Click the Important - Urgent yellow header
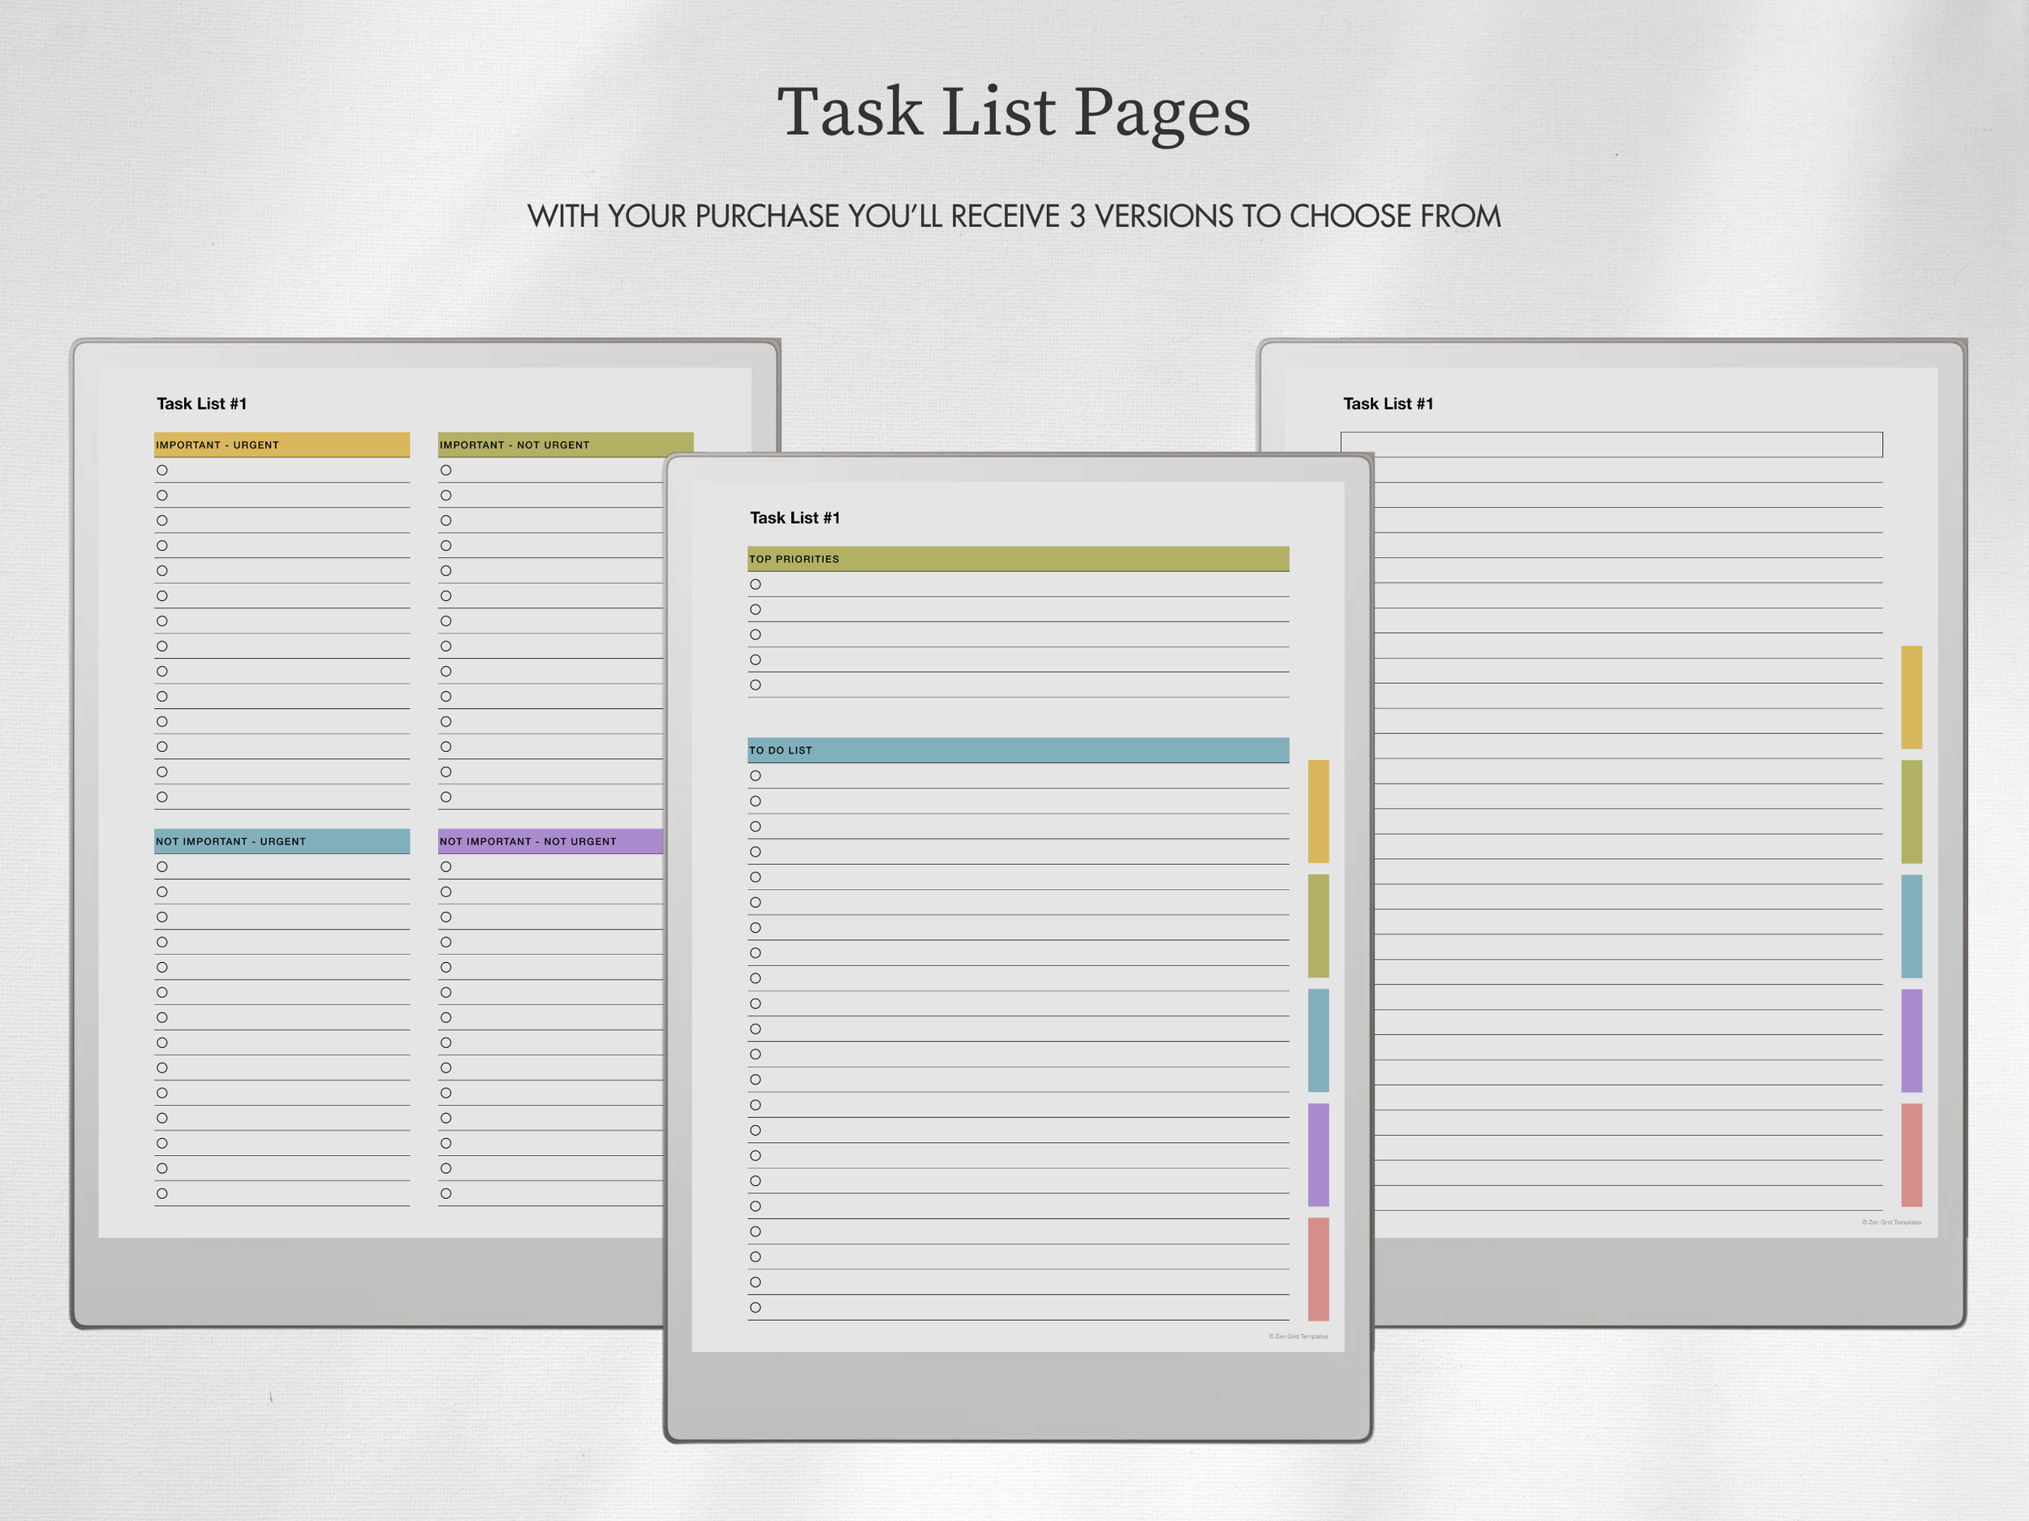This screenshot has height=1521, width=2029. click(282, 445)
